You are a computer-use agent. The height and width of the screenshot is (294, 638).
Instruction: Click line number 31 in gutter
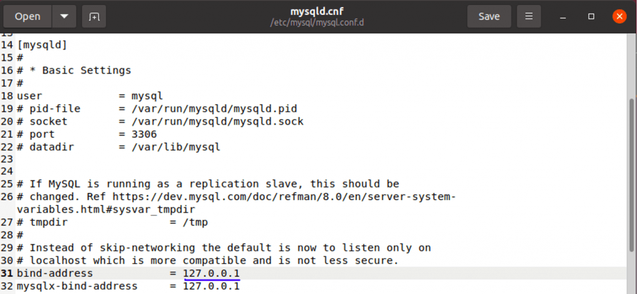tap(7, 273)
